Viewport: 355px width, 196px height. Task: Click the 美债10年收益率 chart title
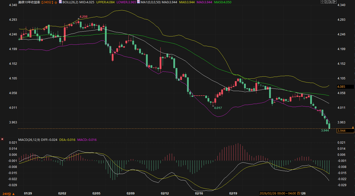[x=29, y=2]
